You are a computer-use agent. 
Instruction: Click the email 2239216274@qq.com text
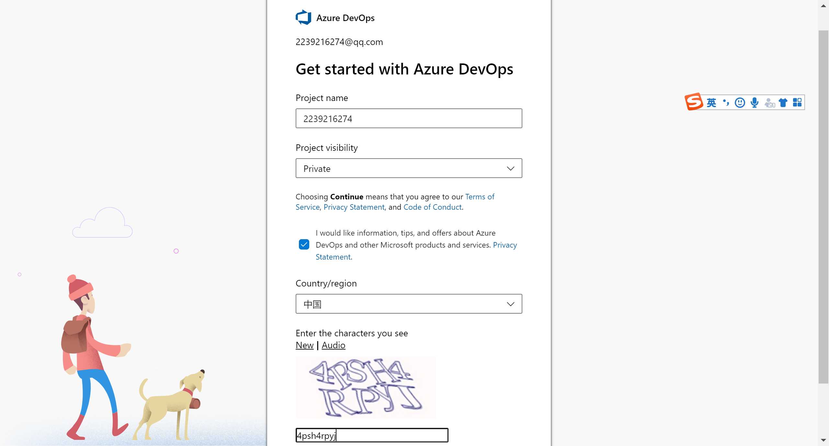[x=339, y=42]
